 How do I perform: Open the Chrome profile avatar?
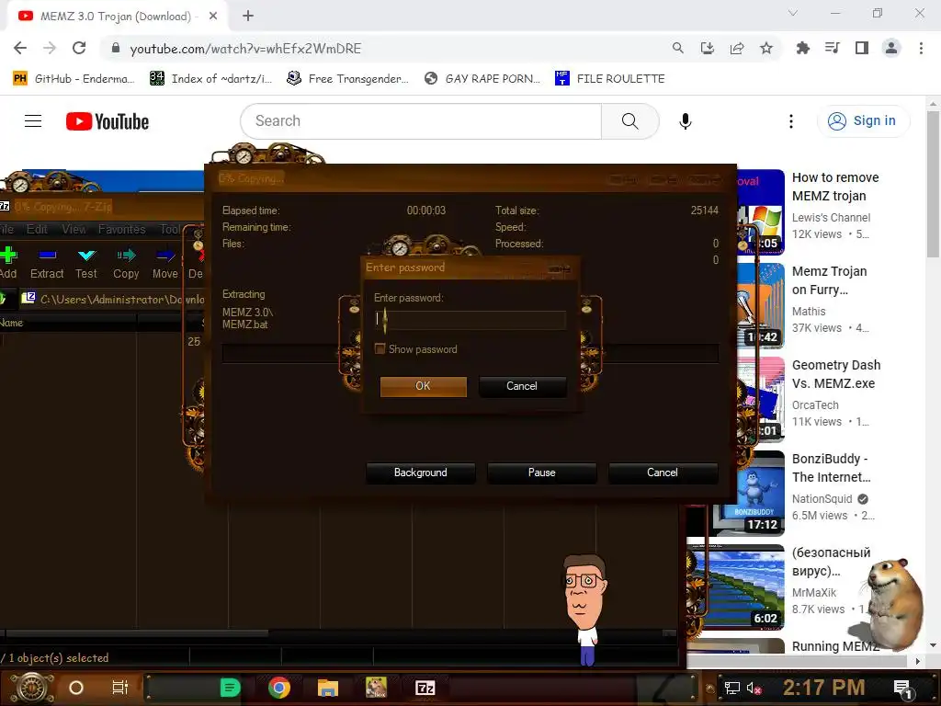pyautogui.click(x=891, y=49)
